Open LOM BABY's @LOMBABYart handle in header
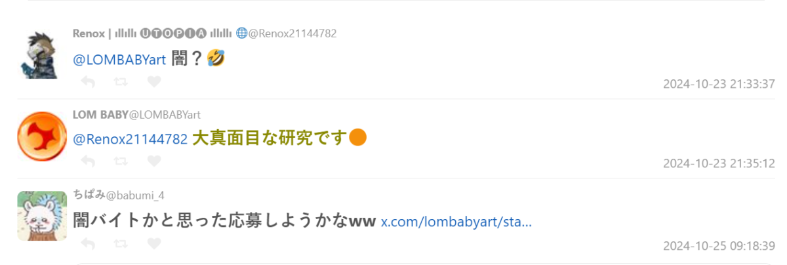This screenshot has height=265, width=787. tap(165, 115)
